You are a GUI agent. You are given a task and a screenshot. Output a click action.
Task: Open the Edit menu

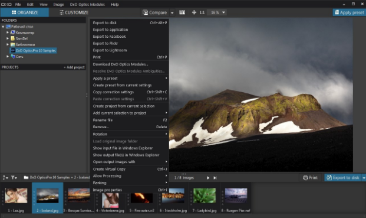pos(30,4)
